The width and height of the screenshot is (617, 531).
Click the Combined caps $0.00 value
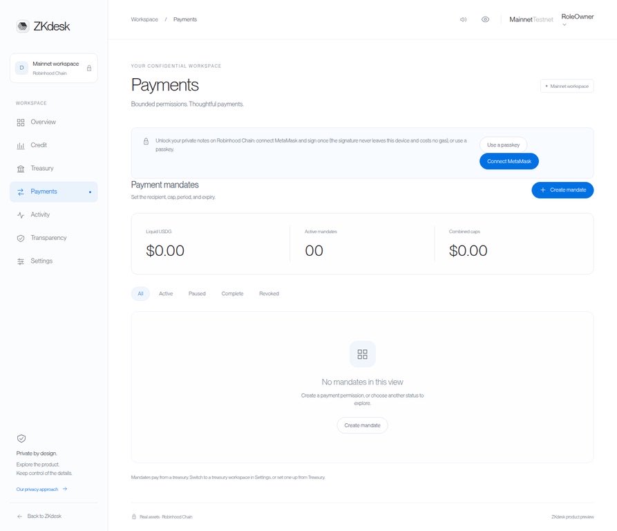[x=468, y=251]
